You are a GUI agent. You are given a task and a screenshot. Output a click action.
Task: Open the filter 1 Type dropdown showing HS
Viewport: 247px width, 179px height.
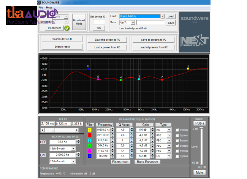click(169, 130)
